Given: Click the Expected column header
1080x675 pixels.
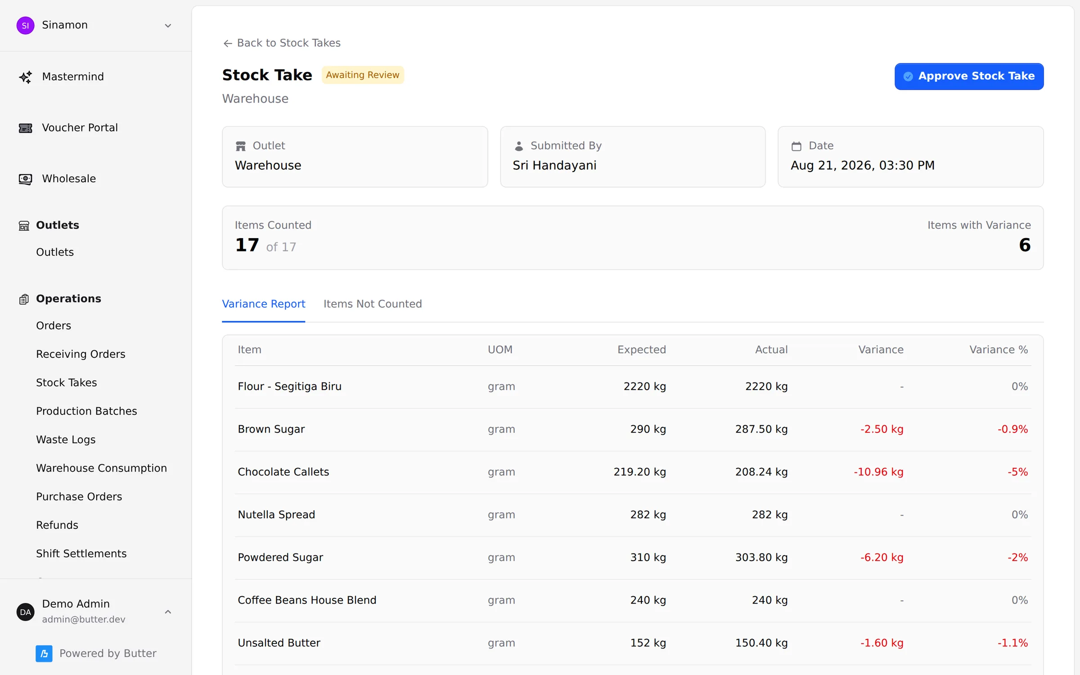Looking at the screenshot, I should pyautogui.click(x=641, y=350).
